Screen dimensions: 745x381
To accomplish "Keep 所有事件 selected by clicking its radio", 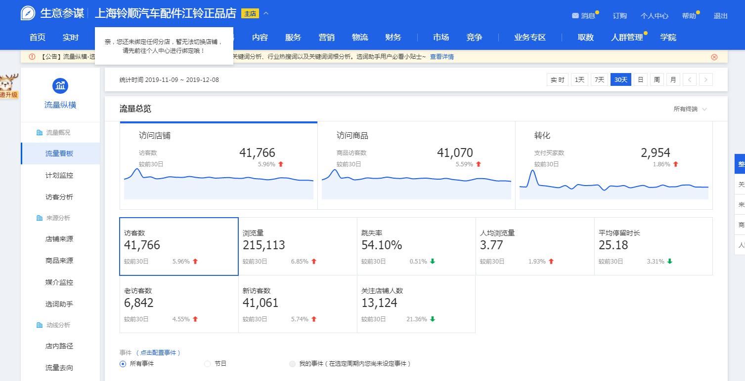I will (x=122, y=364).
